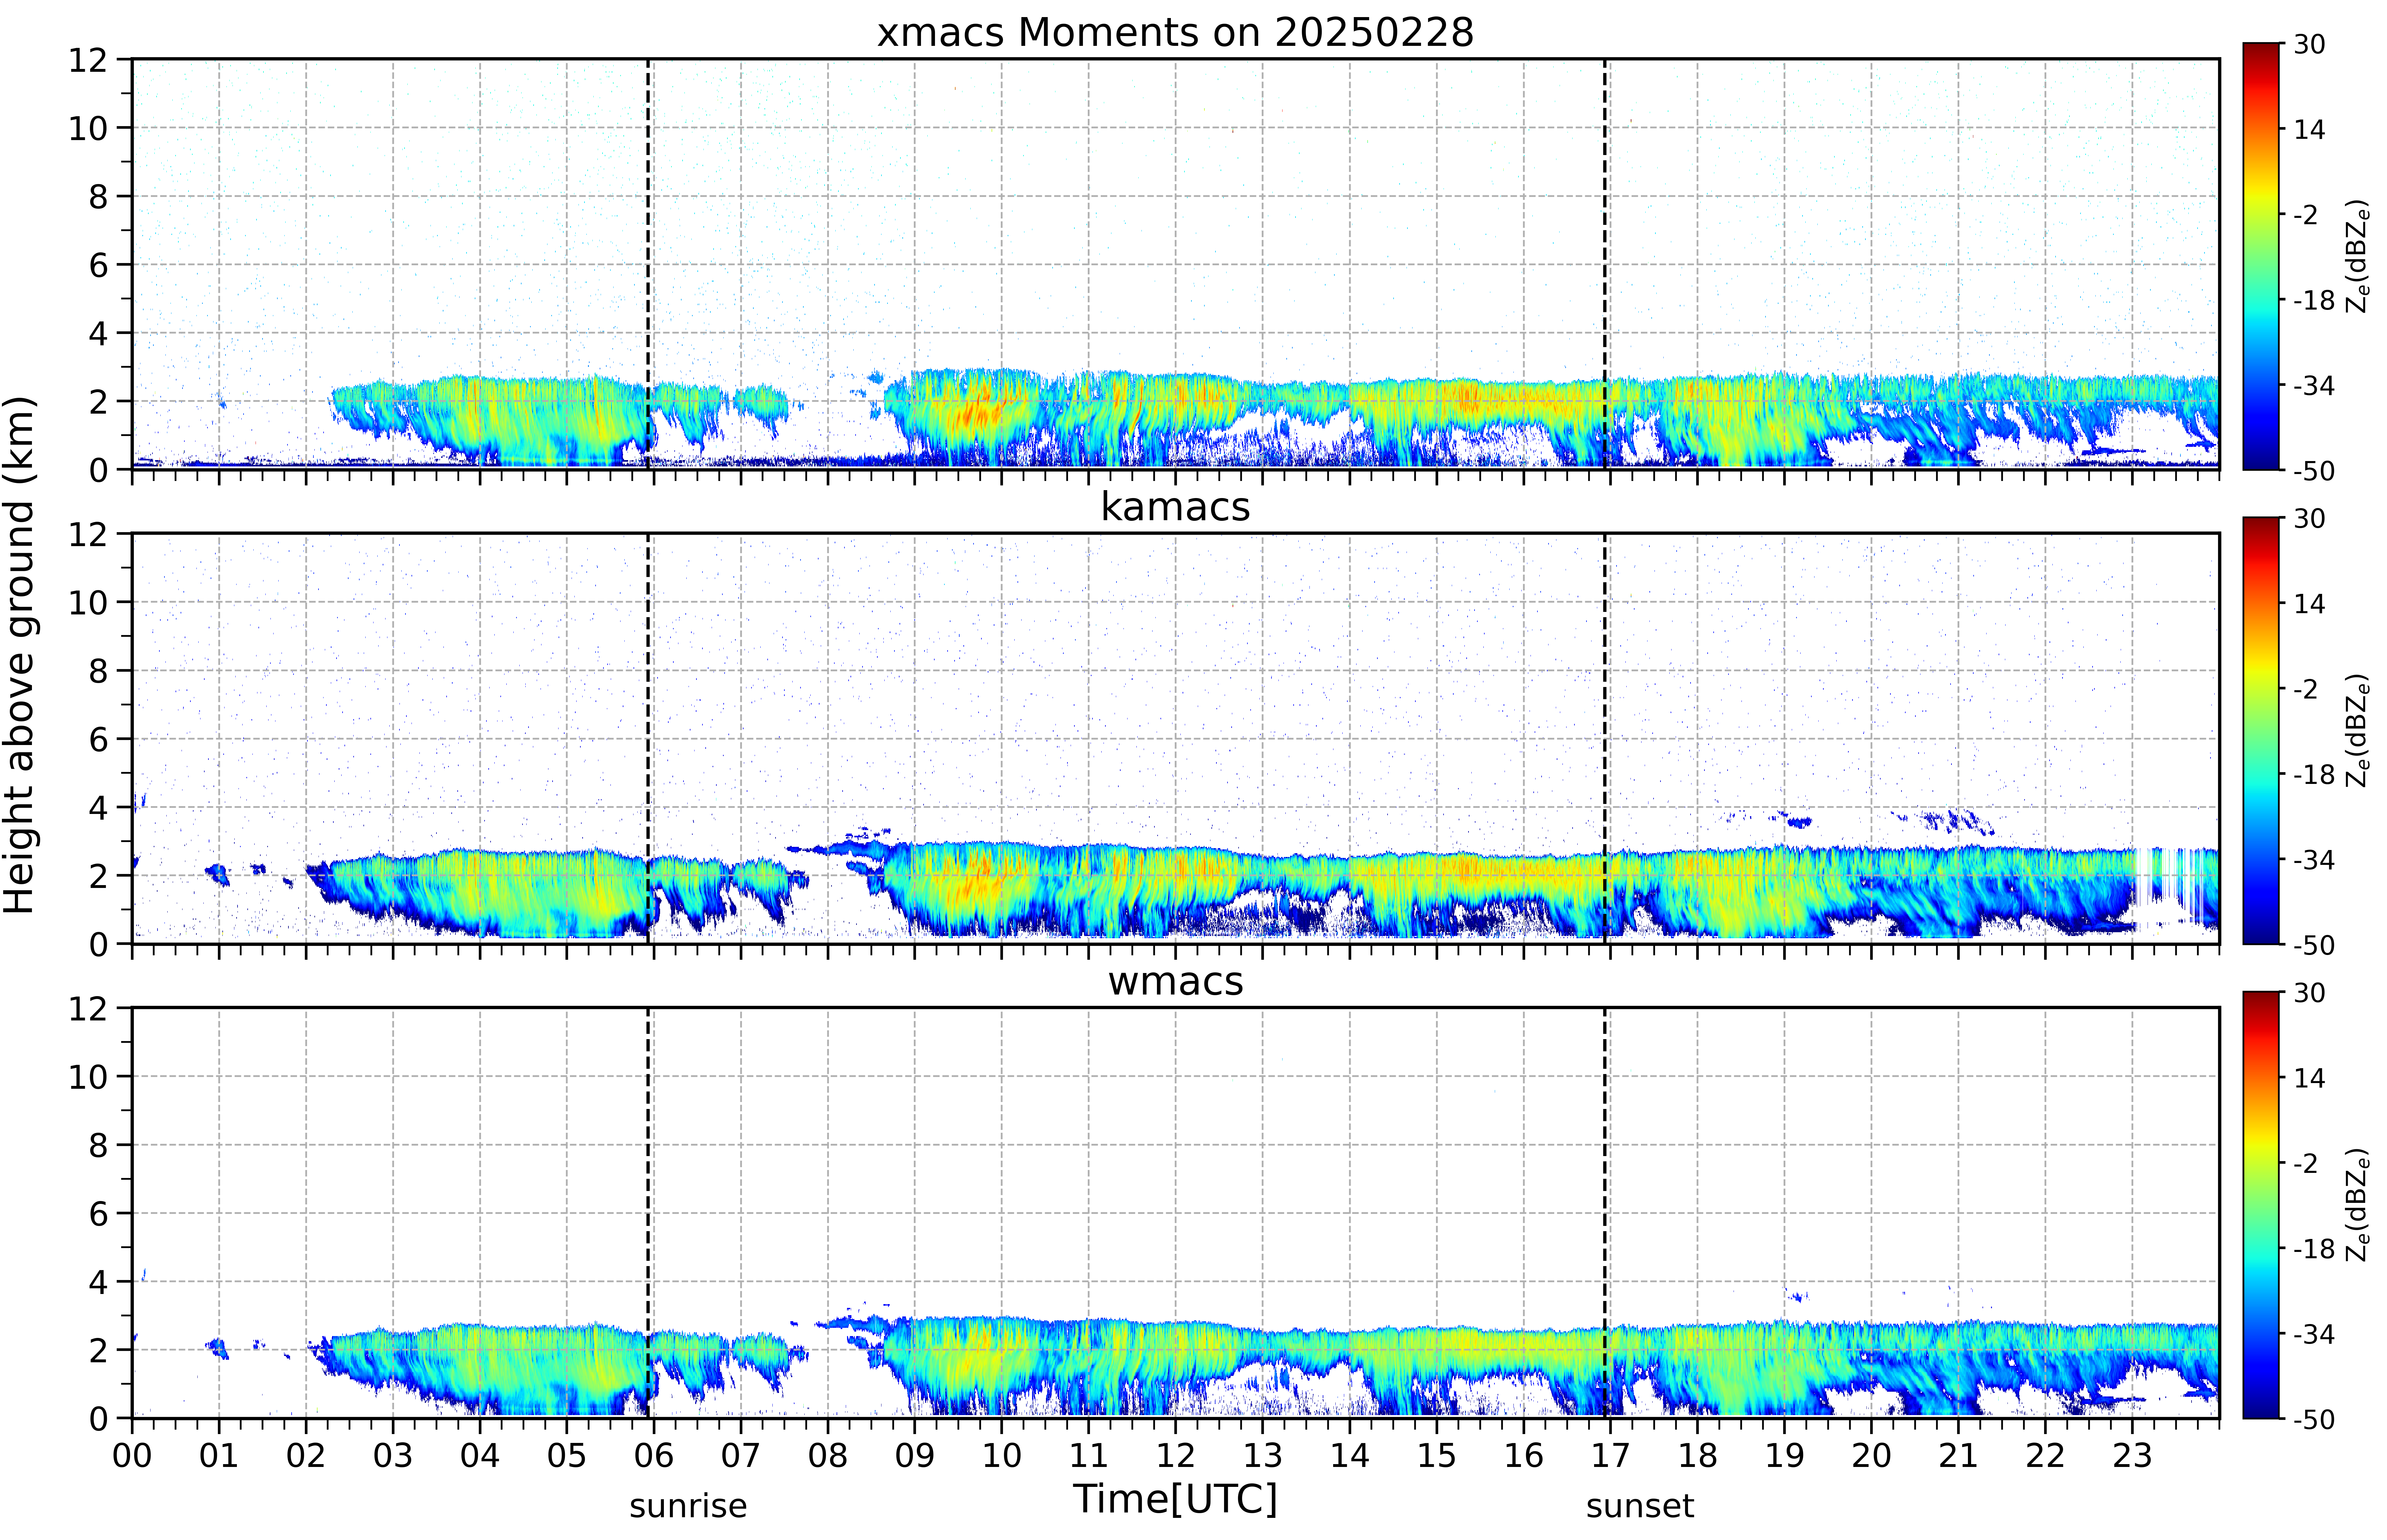Click the wmacs panel reflectivity colorbar
This screenshot has width=2387, height=1540.
pyautogui.click(x=2261, y=1205)
